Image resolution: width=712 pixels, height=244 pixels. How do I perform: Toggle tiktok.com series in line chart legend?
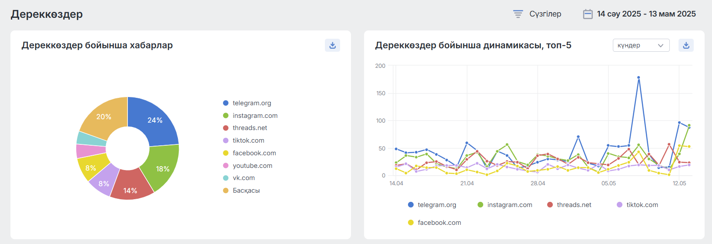(642, 205)
